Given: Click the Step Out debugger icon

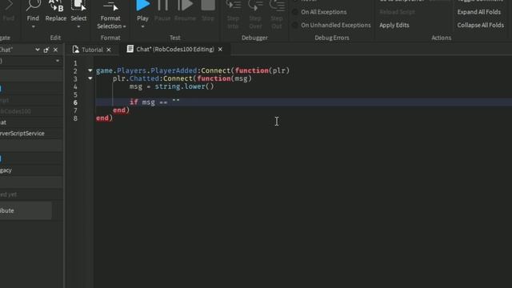Looking at the screenshot, I should pyautogui.click(x=277, y=6).
